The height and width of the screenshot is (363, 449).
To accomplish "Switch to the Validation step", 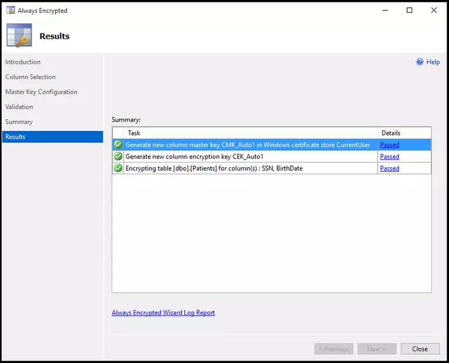I will 19,107.
